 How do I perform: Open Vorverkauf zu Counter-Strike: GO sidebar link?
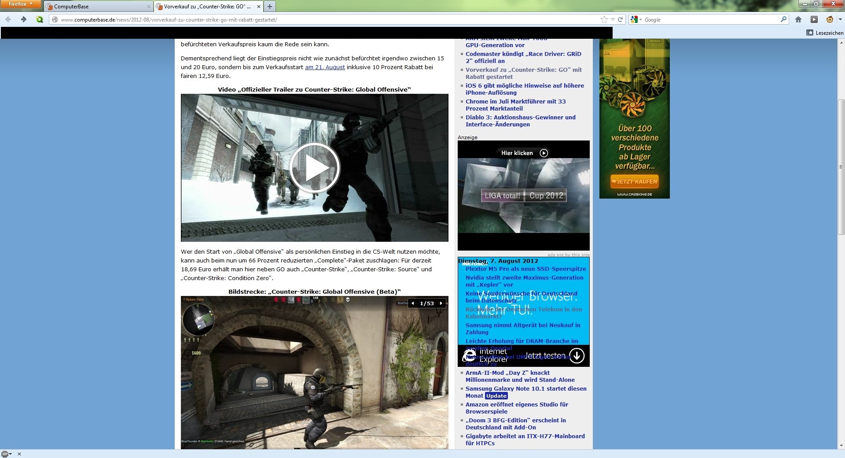(x=524, y=74)
